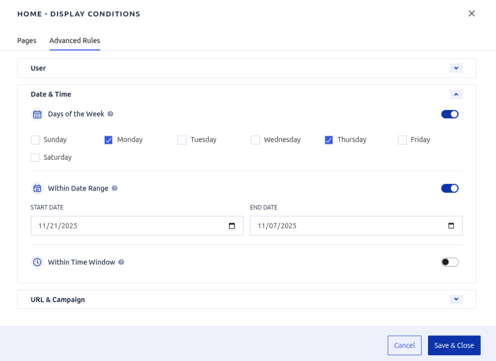496x361 pixels.
Task: Click the calendar icon beside Within Date Range
Action: pos(37,188)
